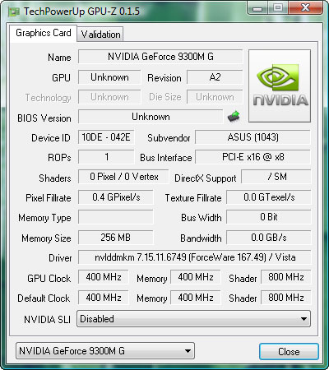
Task: Select the Revision A2 field
Action: [215, 77]
